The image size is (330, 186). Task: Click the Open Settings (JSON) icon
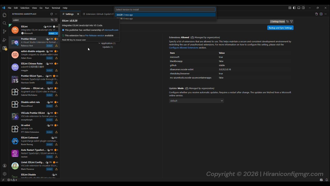pyautogui.click(x=316, y=14)
